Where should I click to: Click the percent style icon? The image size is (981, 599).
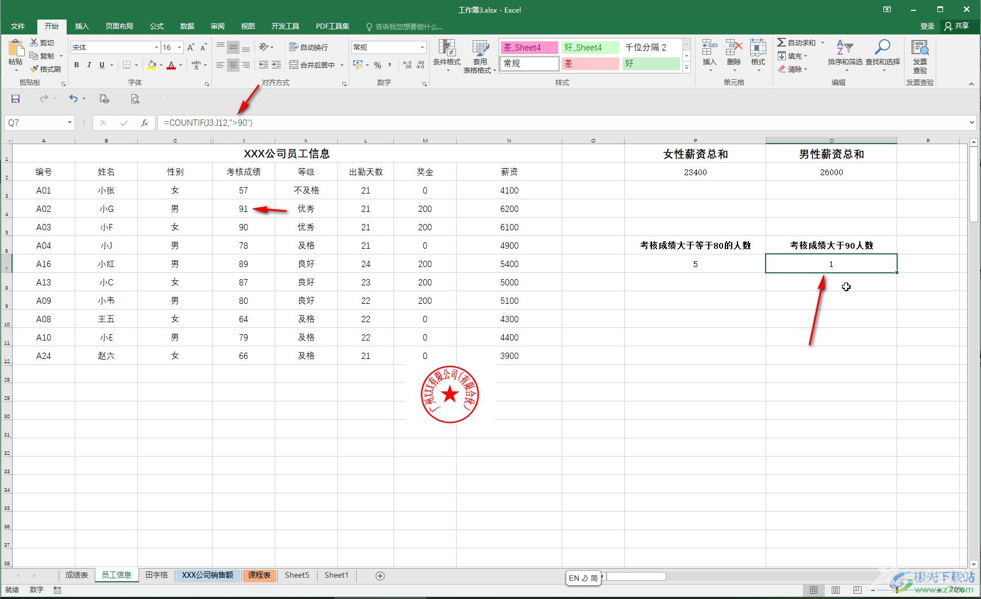point(377,65)
